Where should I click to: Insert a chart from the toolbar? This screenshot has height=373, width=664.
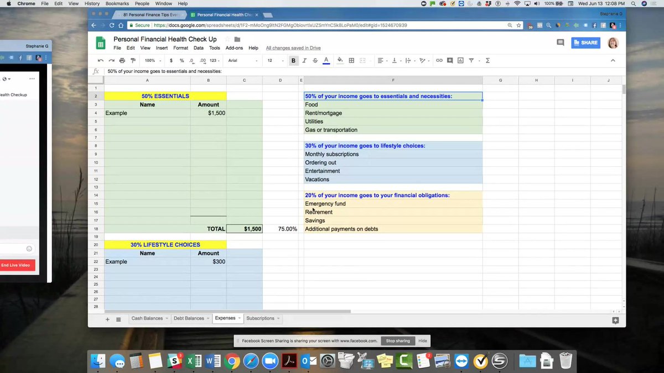click(460, 60)
